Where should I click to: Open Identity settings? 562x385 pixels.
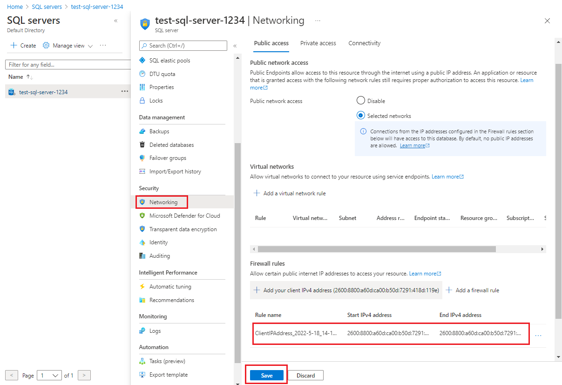coord(158,242)
